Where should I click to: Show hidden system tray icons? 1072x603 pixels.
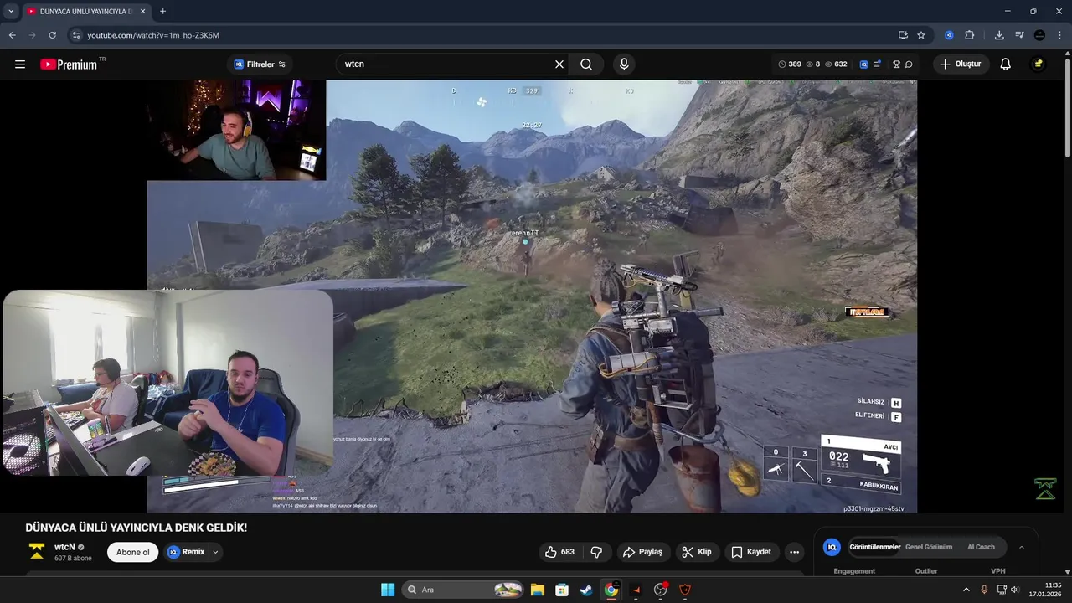point(966,590)
